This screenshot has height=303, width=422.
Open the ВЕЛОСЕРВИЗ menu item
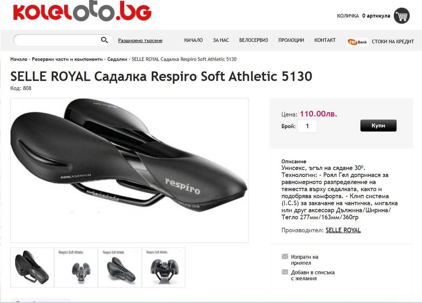coord(254,40)
